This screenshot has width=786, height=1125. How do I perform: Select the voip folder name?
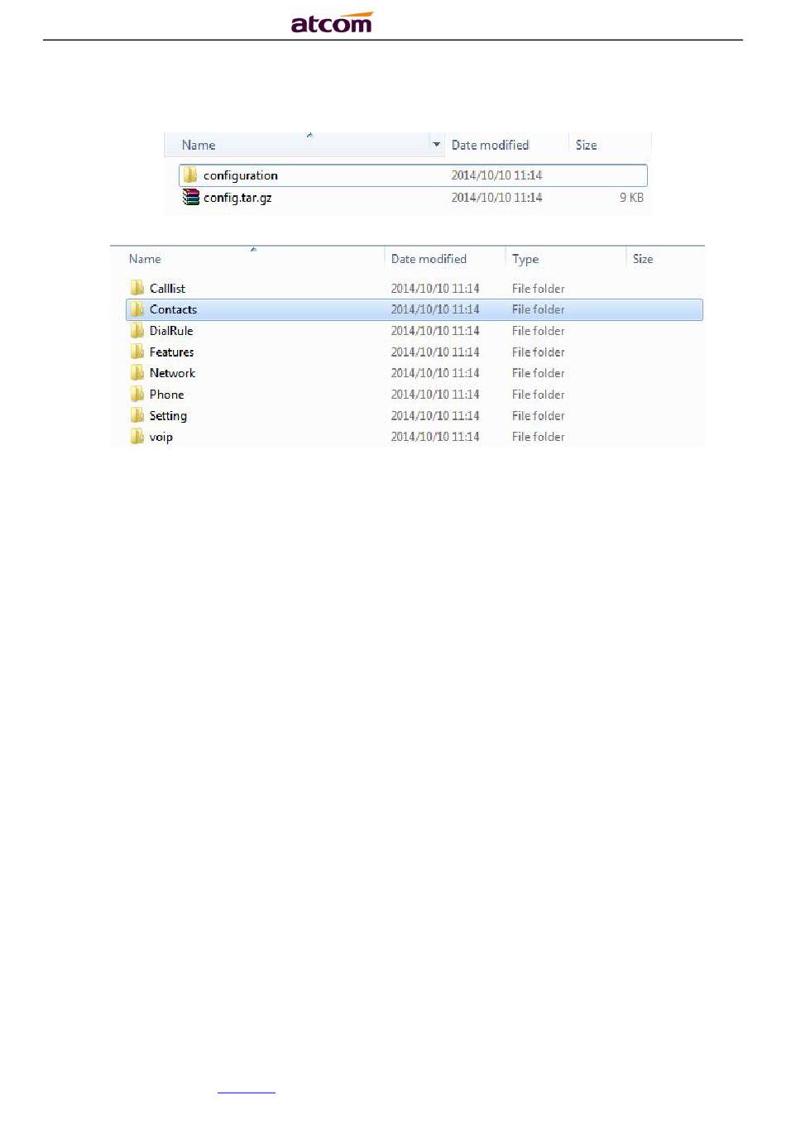point(161,437)
